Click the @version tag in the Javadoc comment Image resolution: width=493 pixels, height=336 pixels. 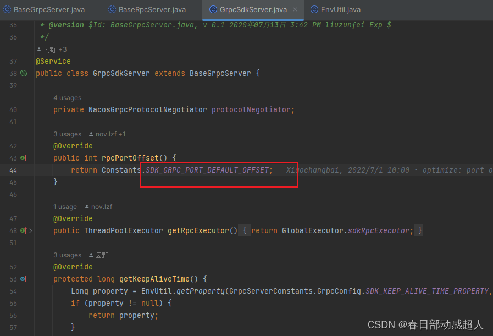pyautogui.click(x=67, y=25)
